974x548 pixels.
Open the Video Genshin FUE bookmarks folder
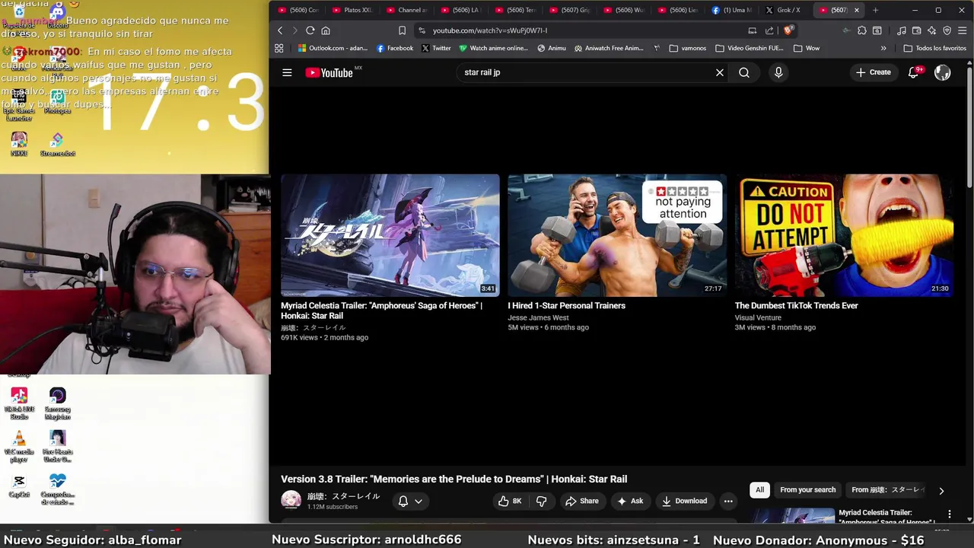[x=750, y=48]
